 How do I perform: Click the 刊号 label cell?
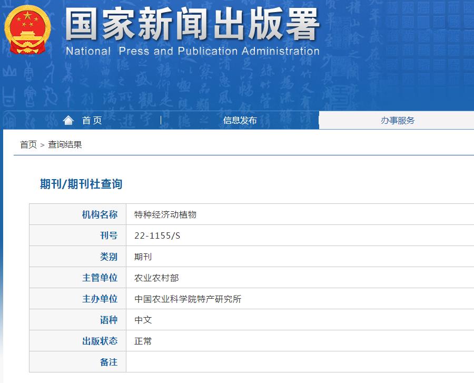tap(108, 235)
